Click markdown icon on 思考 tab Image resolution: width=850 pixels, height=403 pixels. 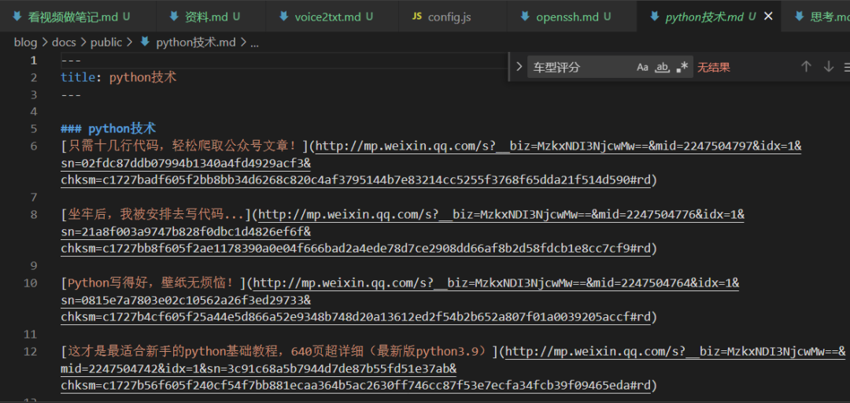coord(799,17)
